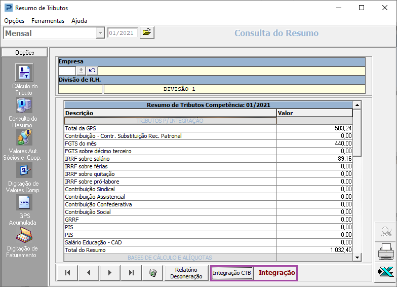Select the Total da GPS row
The image size is (397, 287).
(208, 128)
